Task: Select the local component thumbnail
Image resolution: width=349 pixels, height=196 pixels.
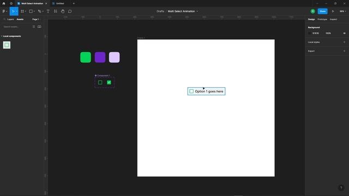Action: pos(7,45)
